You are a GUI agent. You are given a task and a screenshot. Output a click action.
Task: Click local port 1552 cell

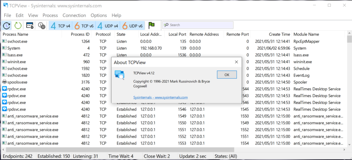pos(182,136)
